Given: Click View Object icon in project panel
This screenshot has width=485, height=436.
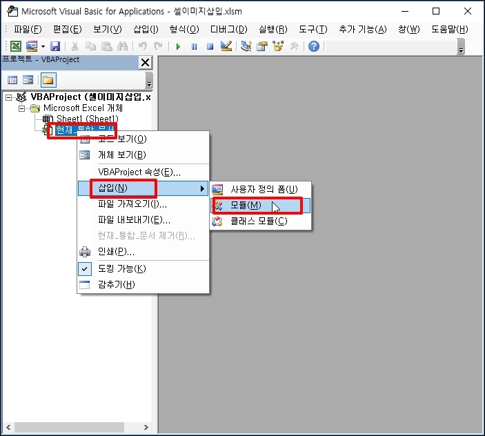Looking at the screenshot, I should point(28,81).
